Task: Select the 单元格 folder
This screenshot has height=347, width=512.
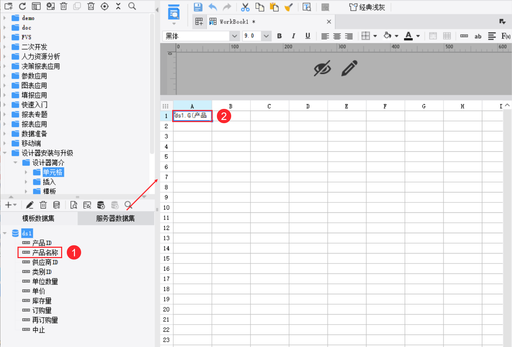Action: 53,172
